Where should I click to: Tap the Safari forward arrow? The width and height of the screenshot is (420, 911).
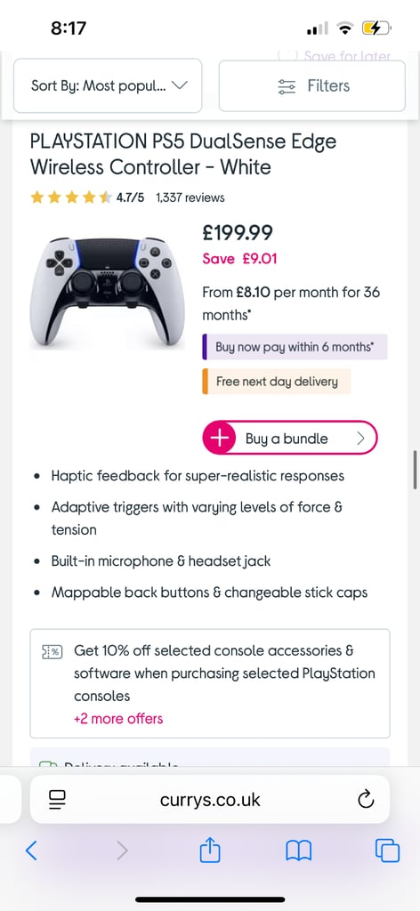pos(121,851)
